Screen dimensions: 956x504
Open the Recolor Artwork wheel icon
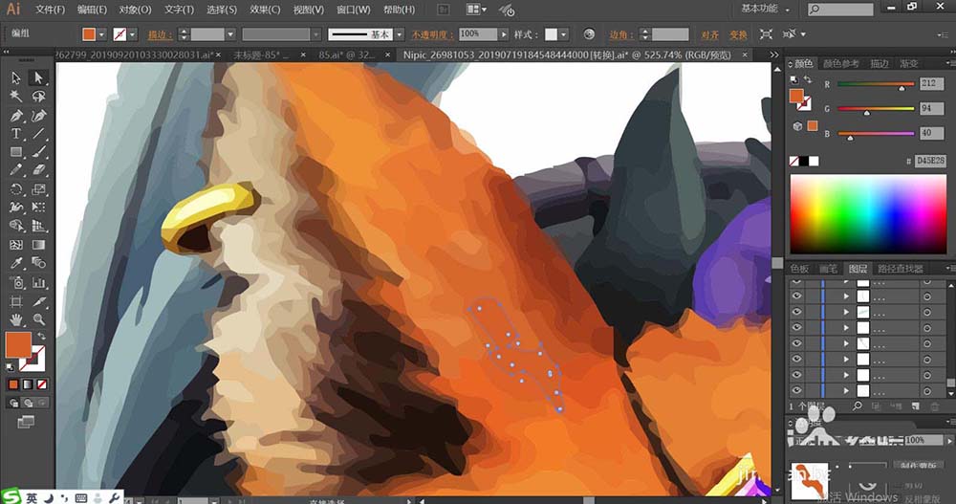pyautogui.click(x=589, y=34)
